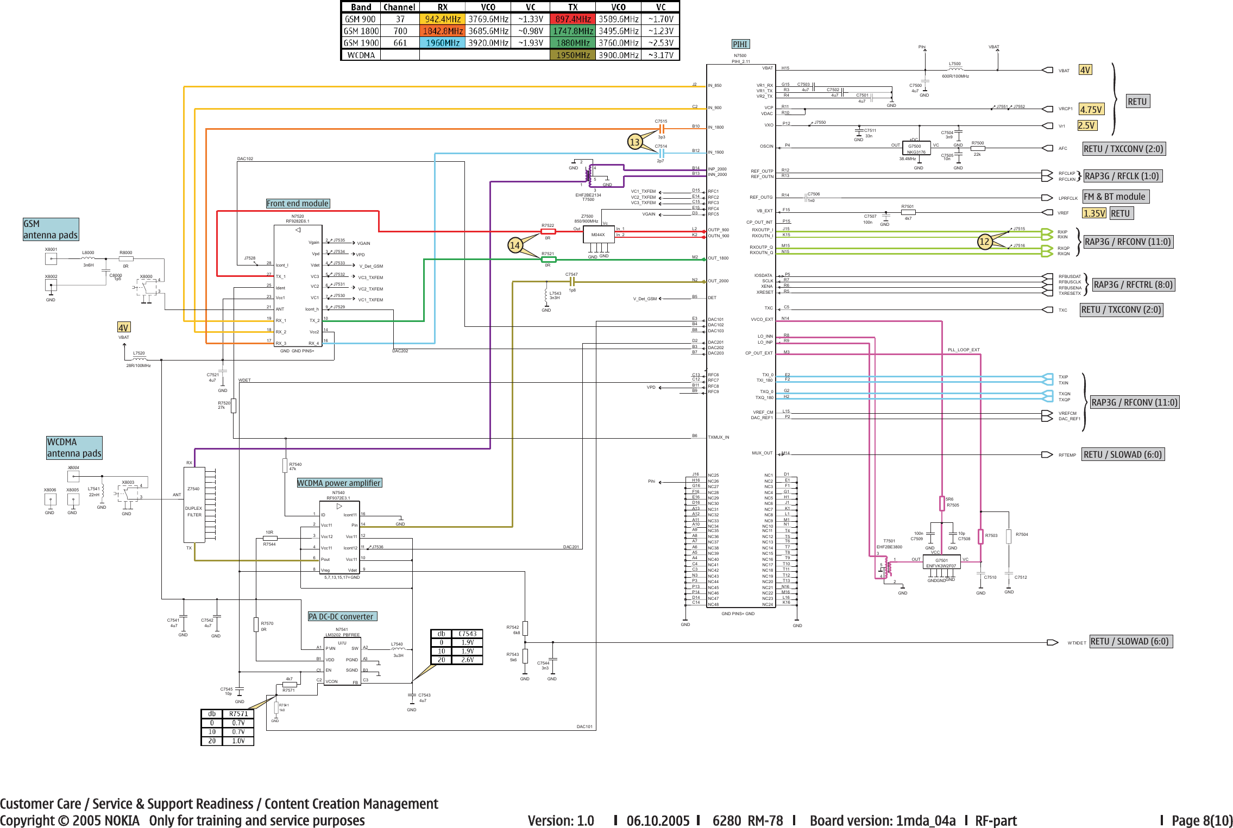Select the G7500 NKG3176 oscillator block
Screen dimensions: 1233x828
click(915, 147)
